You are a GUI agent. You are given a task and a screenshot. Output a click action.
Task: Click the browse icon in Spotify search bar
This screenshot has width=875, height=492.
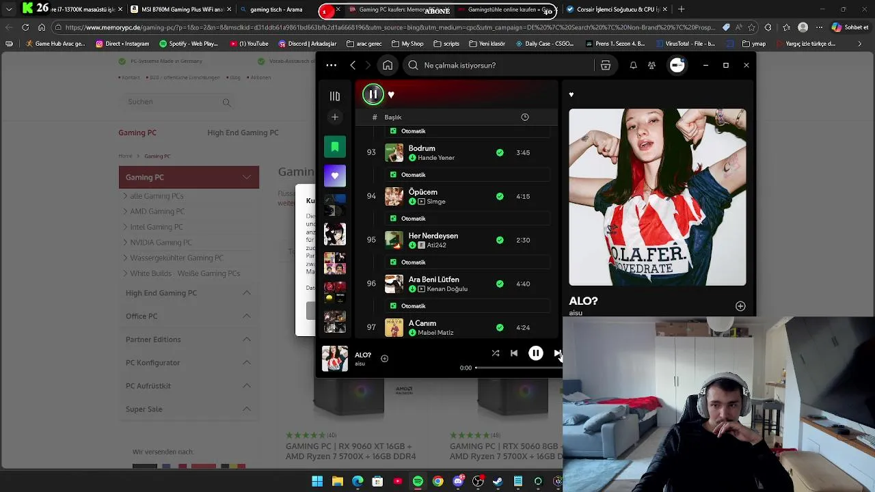point(605,65)
